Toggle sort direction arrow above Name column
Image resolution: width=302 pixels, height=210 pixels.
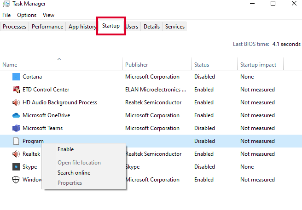point(59,59)
